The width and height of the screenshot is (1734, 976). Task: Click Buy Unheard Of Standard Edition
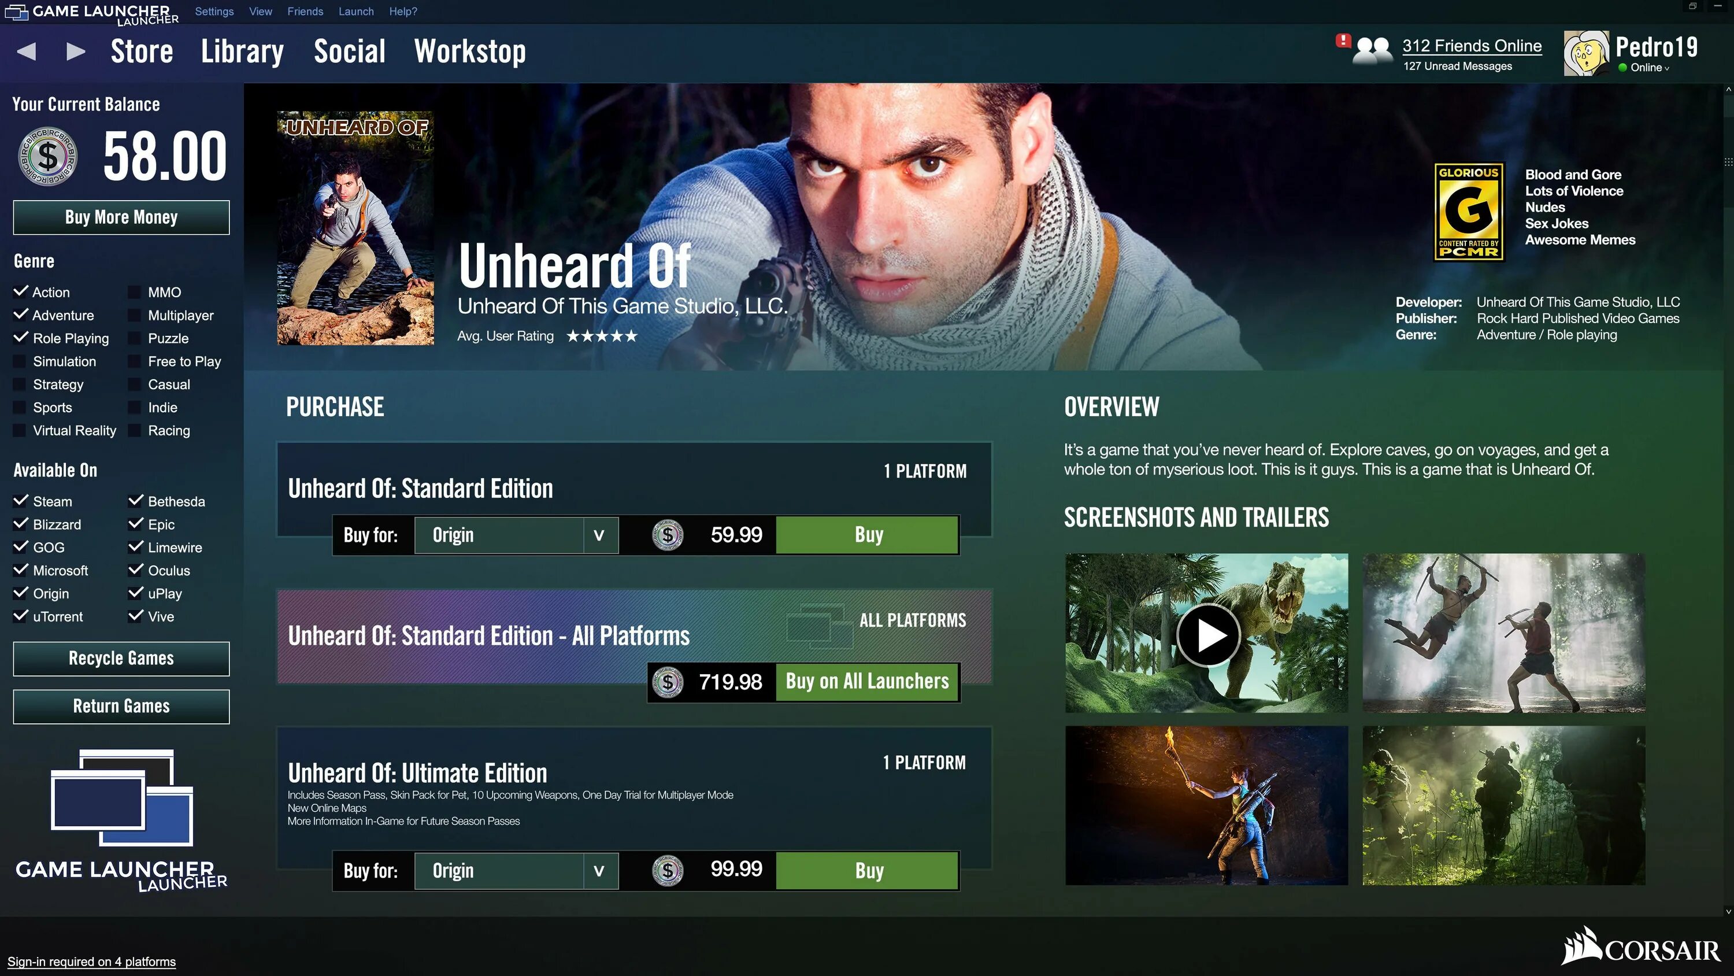867,535
